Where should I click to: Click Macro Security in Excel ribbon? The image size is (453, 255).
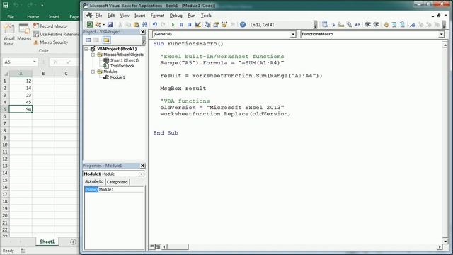pos(50,42)
